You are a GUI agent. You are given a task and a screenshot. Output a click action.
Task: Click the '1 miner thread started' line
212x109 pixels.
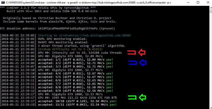tap(63, 46)
